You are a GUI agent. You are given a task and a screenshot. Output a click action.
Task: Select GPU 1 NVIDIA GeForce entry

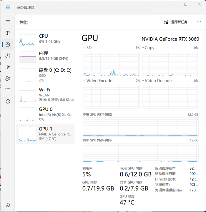(x=45, y=134)
